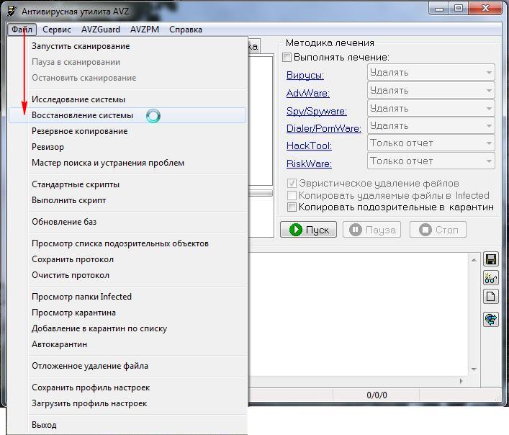Choose Добавление в карантин по списку
Image resolution: width=509 pixels, height=435 pixels.
click(x=127, y=328)
